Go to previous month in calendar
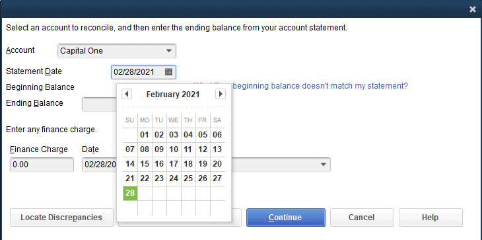Image resolution: width=482 pixels, height=240 pixels. click(x=127, y=94)
